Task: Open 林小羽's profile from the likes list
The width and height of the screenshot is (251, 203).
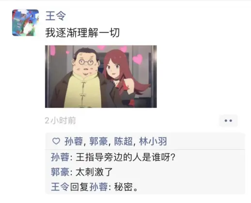Action: coord(153,142)
